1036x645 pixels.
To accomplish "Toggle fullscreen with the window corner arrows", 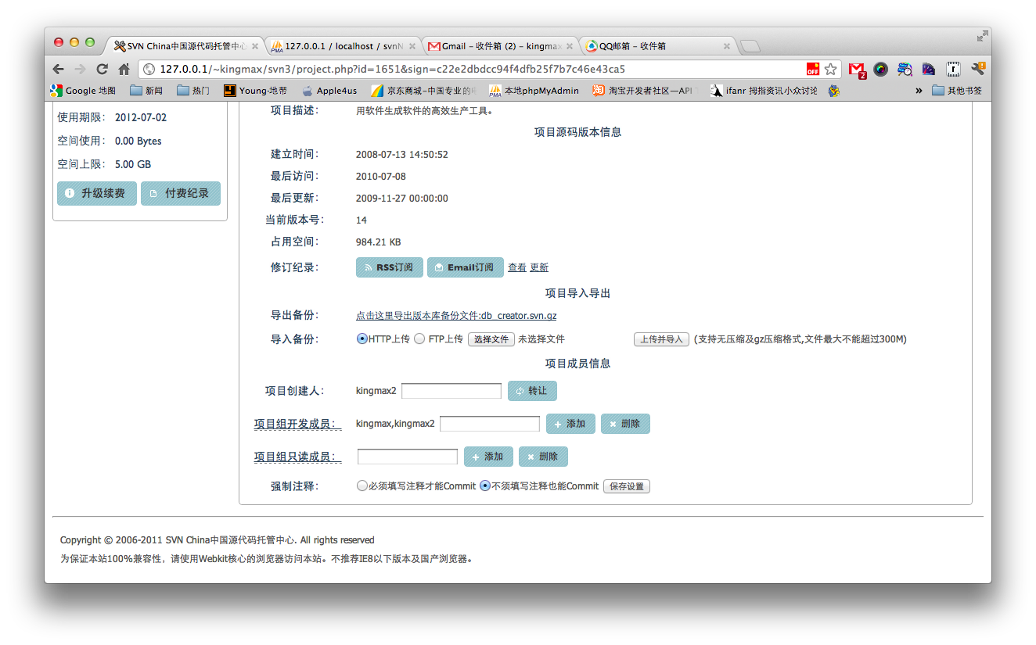I will click(982, 36).
